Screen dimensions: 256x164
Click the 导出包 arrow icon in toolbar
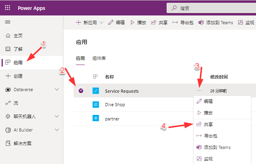175,23
